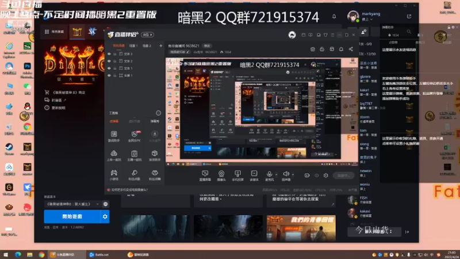Screen dimensions: 460x259
Task: Toggle lock on 文本 3 source
Action: pos(115,54)
